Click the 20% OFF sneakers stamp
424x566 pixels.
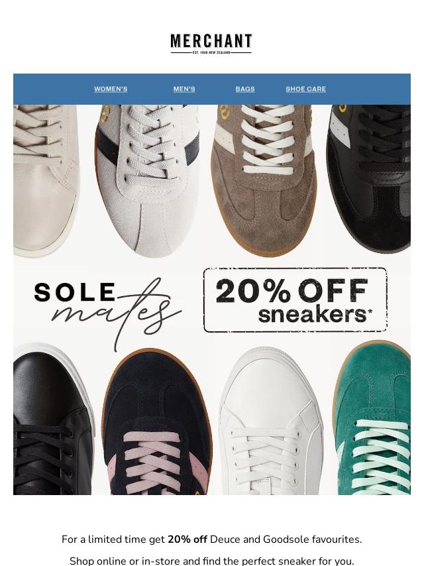(295, 300)
